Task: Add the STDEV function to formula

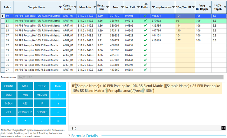Action: click(41, 86)
